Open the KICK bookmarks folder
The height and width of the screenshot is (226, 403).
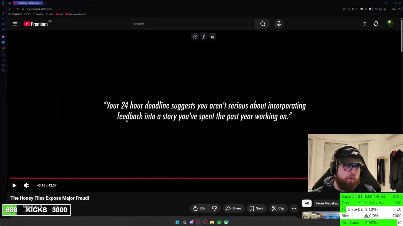pos(49,14)
